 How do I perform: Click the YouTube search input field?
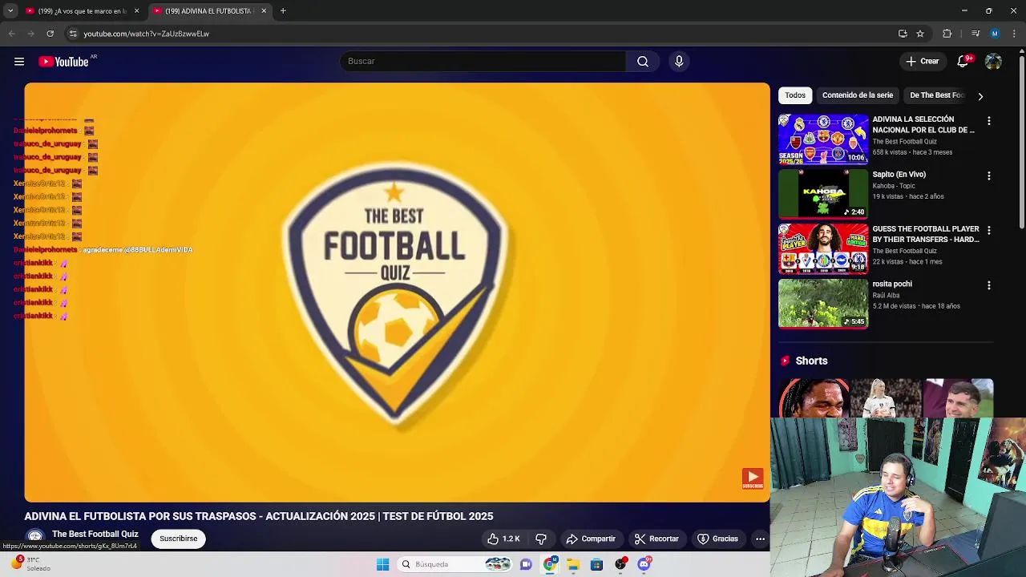click(483, 62)
